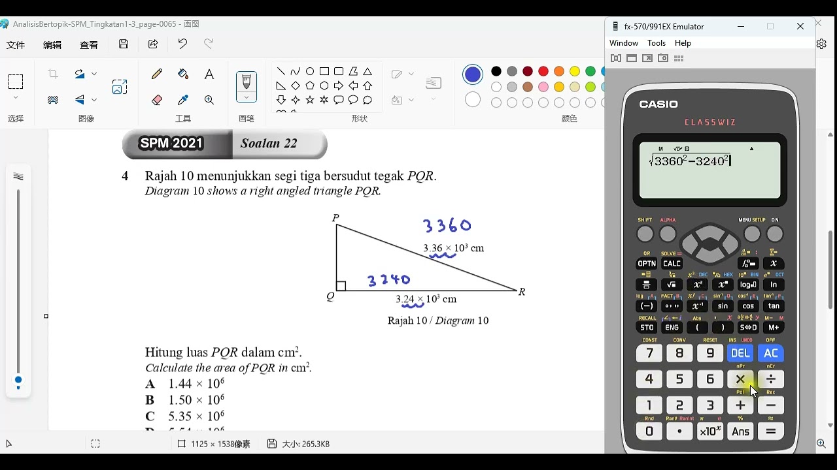Open the 查看 menu
Viewport: 837px width, 470px height.
point(89,45)
